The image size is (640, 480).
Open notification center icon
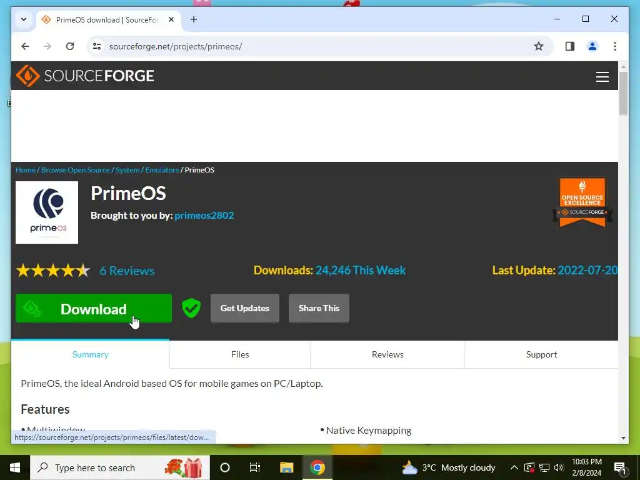[x=621, y=467]
